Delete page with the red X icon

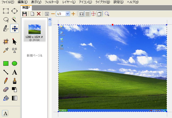point(39,14)
